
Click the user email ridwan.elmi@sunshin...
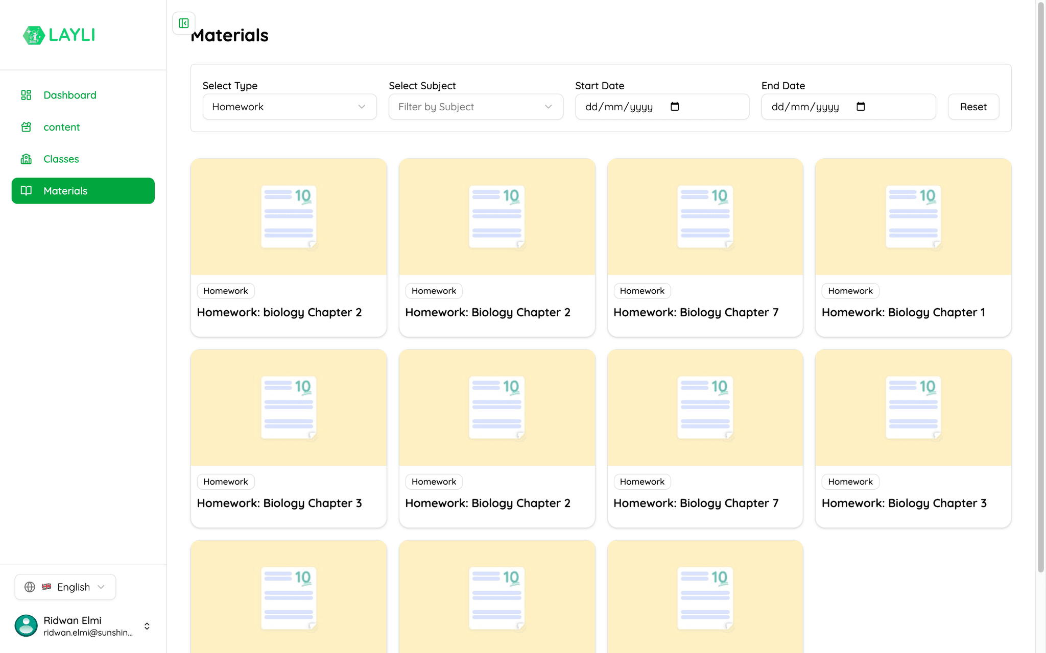click(x=88, y=633)
